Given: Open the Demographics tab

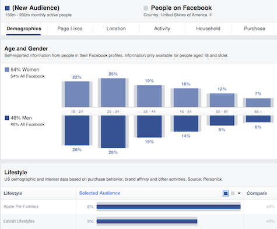Looking at the screenshot, I should click(x=24, y=28).
